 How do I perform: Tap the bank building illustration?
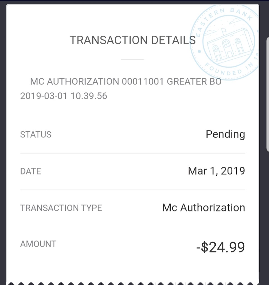(230, 46)
